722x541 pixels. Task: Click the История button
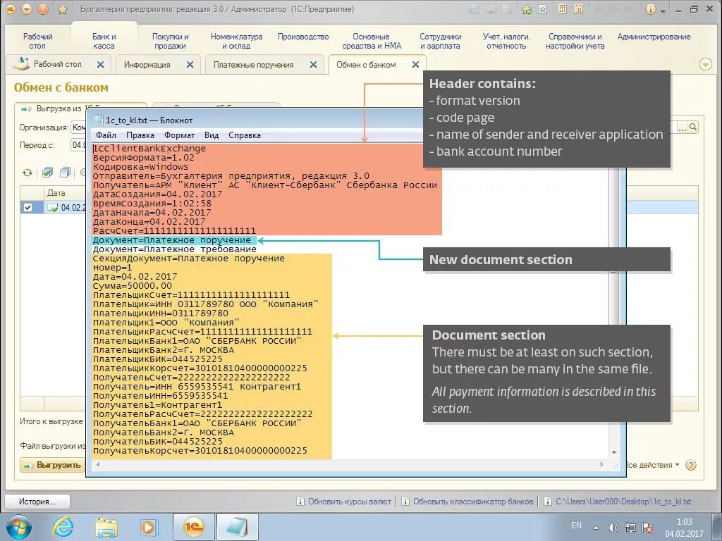(x=37, y=502)
